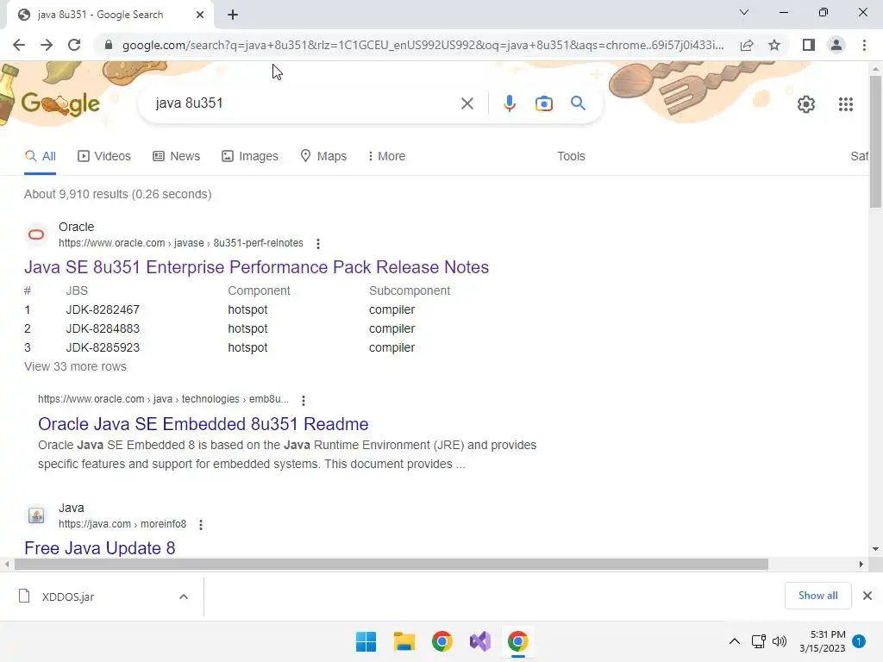Search by image with the camera icon
The height and width of the screenshot is (662, 883).
(x=543, y=103)
